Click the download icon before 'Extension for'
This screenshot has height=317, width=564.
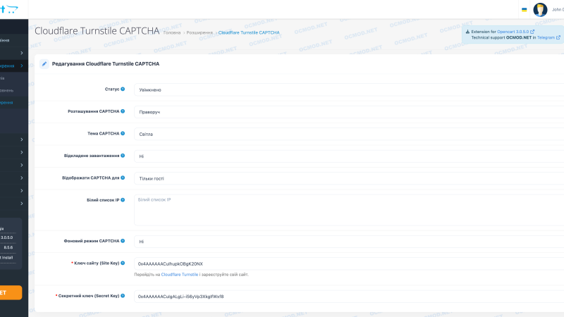click(467, 32)
